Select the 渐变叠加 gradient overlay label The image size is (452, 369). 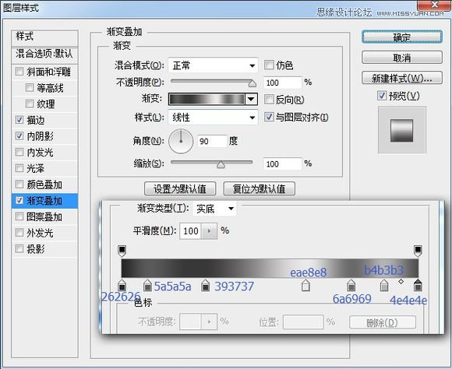pos(44,201)
